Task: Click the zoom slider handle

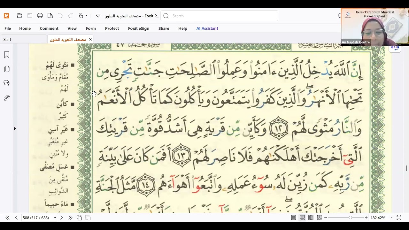Action: [x=350, y=218]
